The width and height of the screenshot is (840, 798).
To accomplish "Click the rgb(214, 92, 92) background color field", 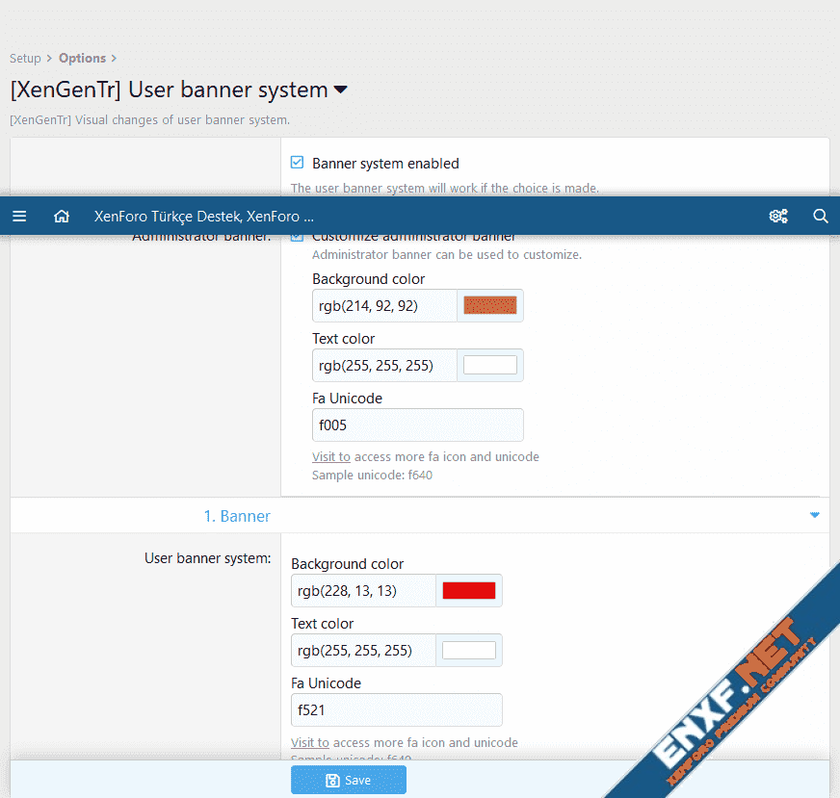I will (x=384, y=306).
